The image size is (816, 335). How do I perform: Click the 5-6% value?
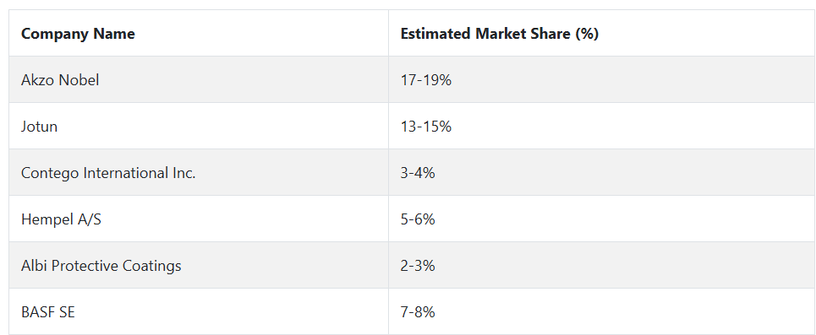tap(418, 219)
